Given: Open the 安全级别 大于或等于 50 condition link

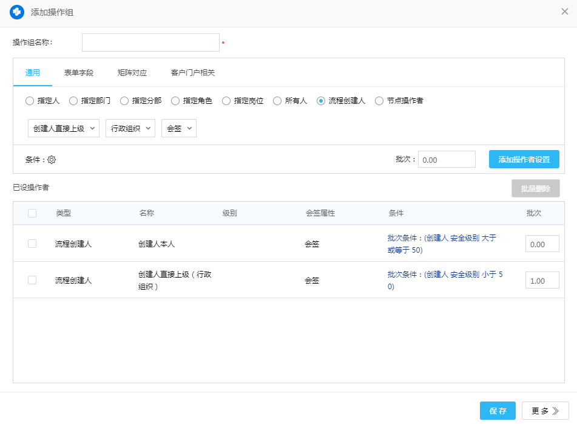Looking at the screenshot, I should (x=442, y=244).
